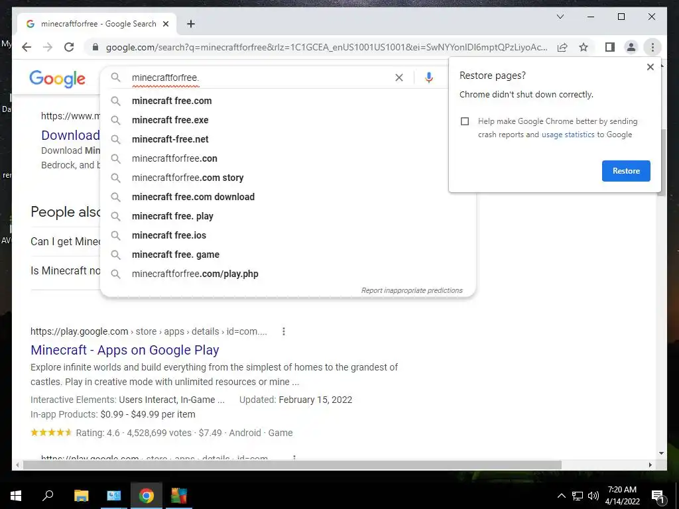
Task: Dismiss the Restore pages popup
Action: point(650,67)
